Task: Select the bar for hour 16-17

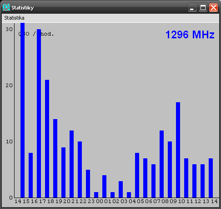Action: tap(39, 113)
